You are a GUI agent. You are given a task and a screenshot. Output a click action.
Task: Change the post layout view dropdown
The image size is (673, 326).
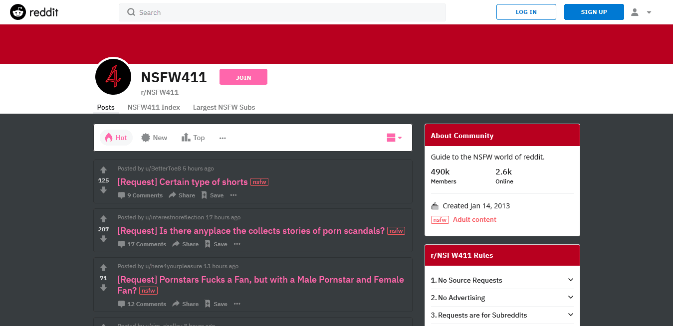[394, 138]
